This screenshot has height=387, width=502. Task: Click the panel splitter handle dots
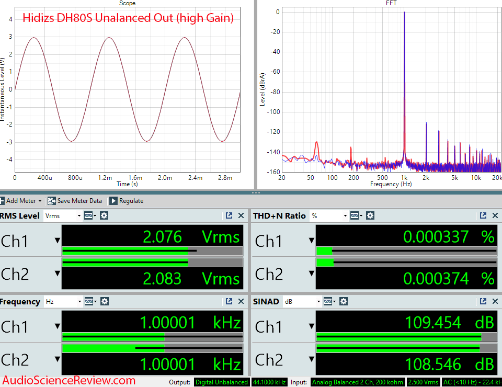pyautogui.click(x=256, y=192)
